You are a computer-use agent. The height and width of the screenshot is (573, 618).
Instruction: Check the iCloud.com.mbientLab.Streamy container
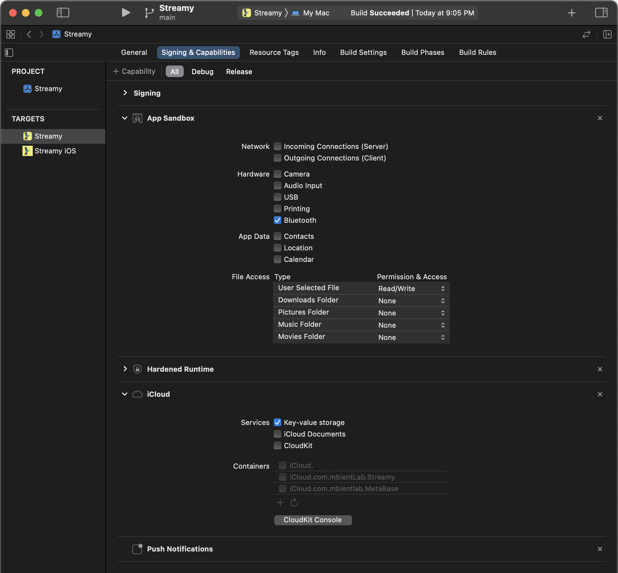click(x=283, y=477)
